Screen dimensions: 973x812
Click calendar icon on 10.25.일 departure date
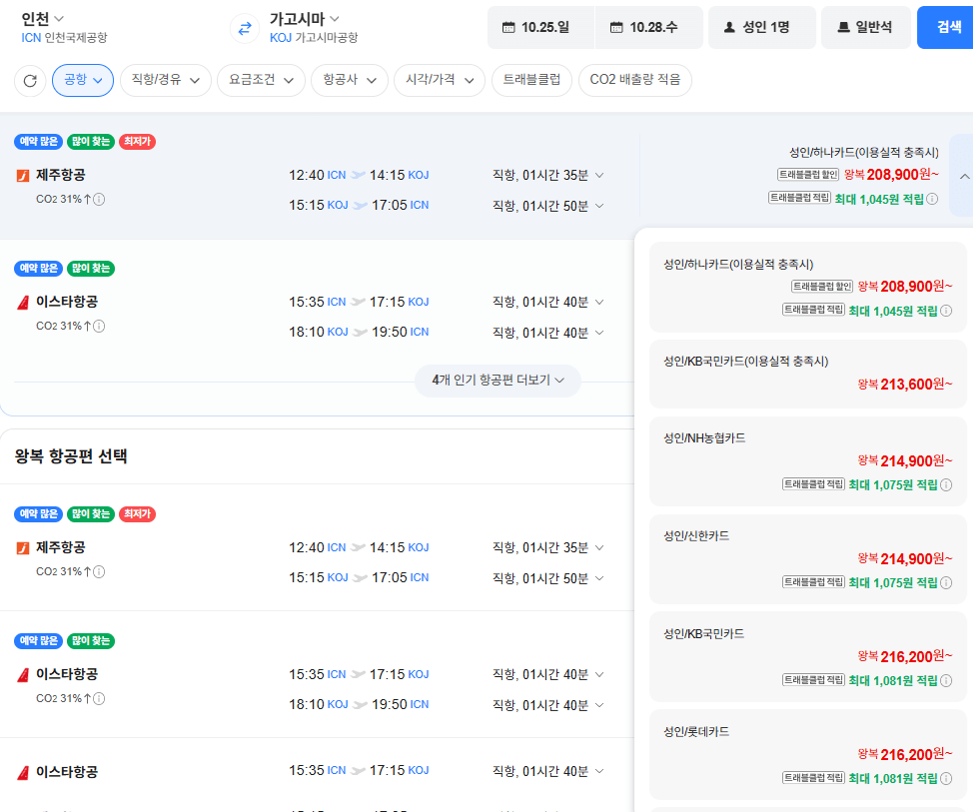tap(508, 27)
